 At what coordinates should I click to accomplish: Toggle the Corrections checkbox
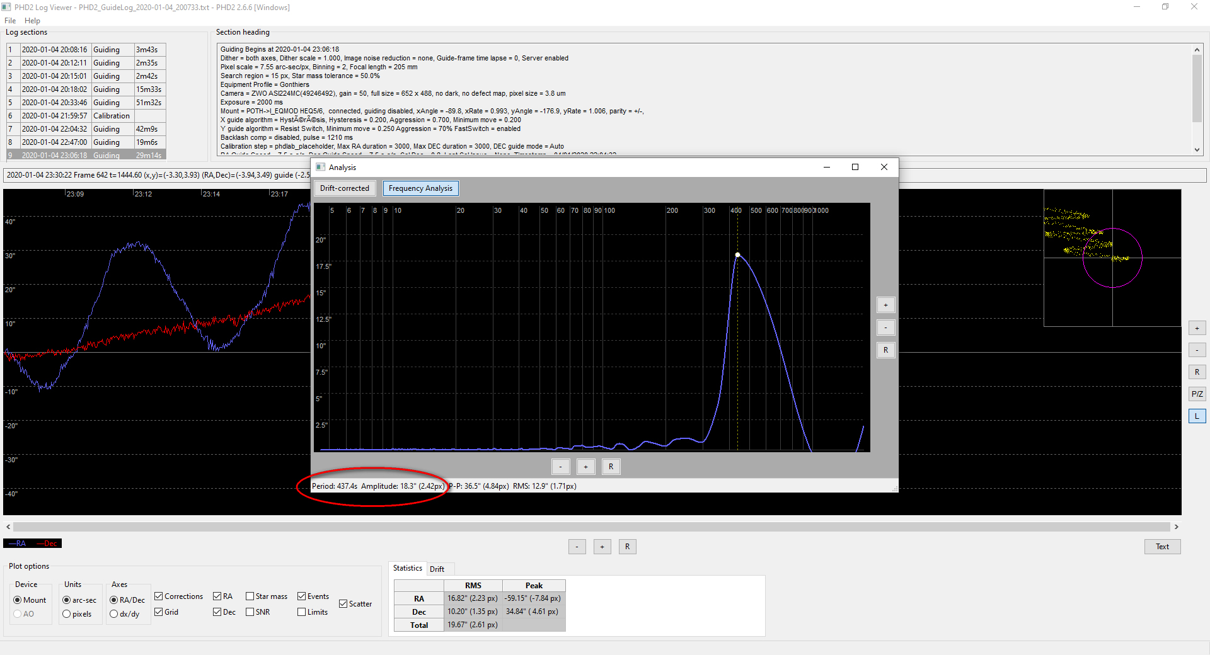[179, 596]
